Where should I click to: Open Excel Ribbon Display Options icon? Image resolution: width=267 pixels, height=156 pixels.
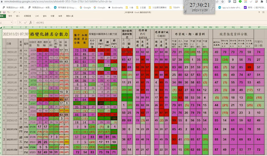264,12
